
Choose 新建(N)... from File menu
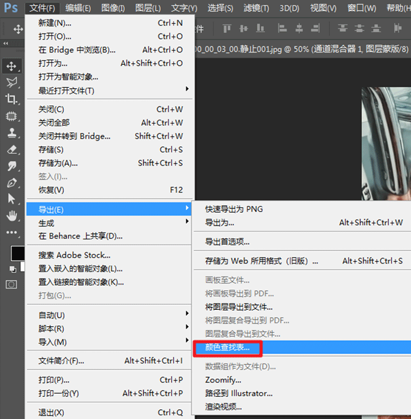(110, 23)
